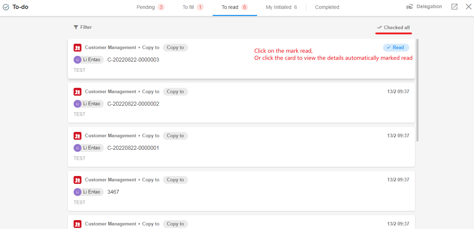Click the To-do checkmark circle icon
Screen dimensions: 474x229
click(6, 7)
